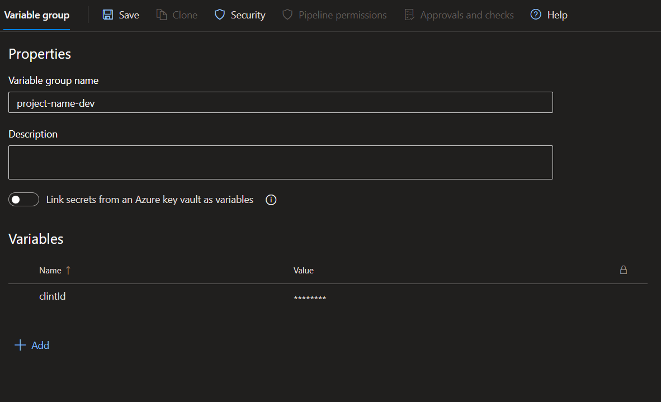Viewport: 661px width, 402px height.
Task: Click into the Description text box
Action: pos(280,162)
